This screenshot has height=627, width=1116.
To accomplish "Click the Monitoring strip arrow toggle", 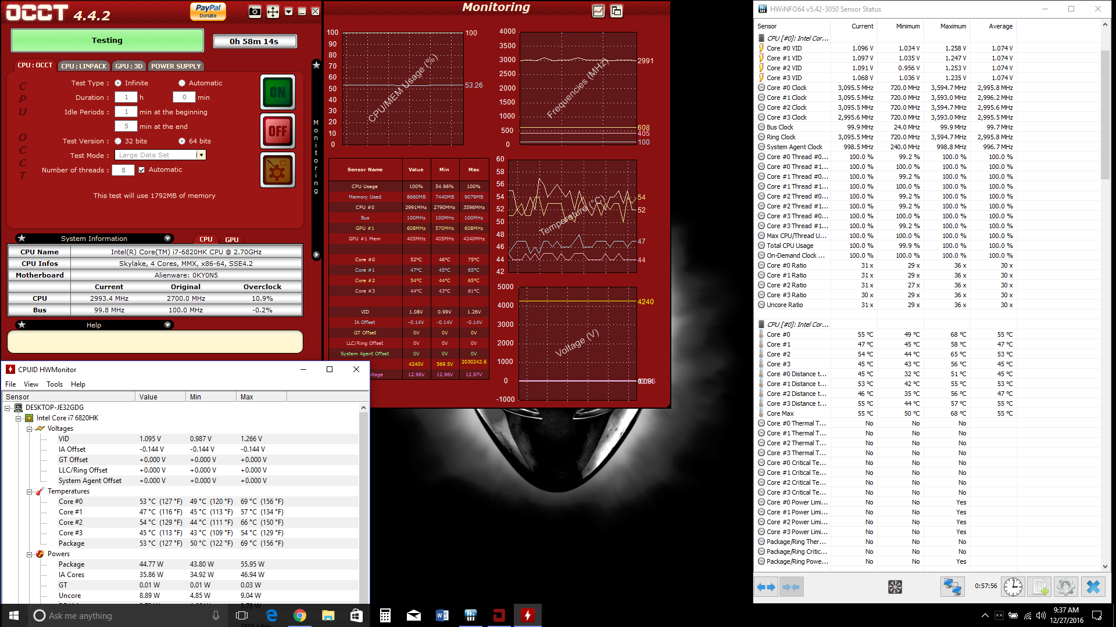I will coord(316,255).
